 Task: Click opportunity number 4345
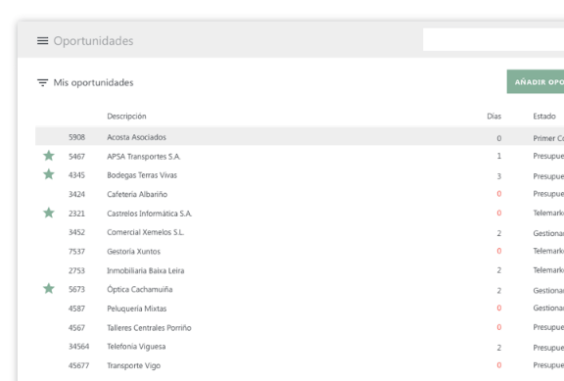click(x=76, y=175)
